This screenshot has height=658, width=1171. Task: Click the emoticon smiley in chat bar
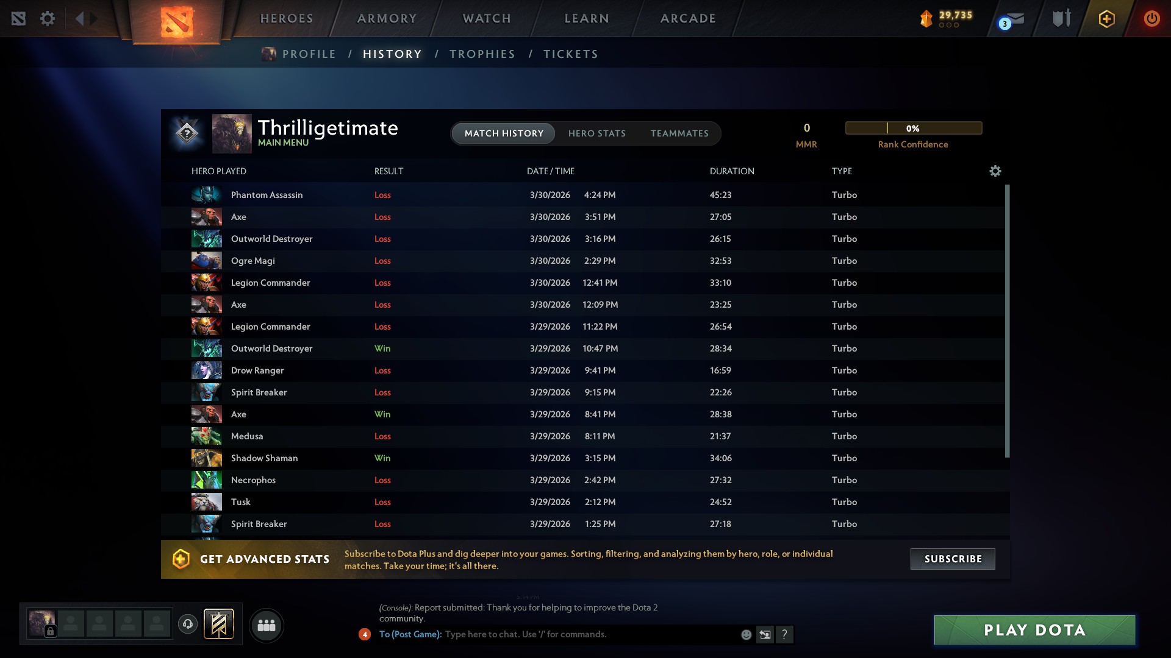(x=746, y=635)
